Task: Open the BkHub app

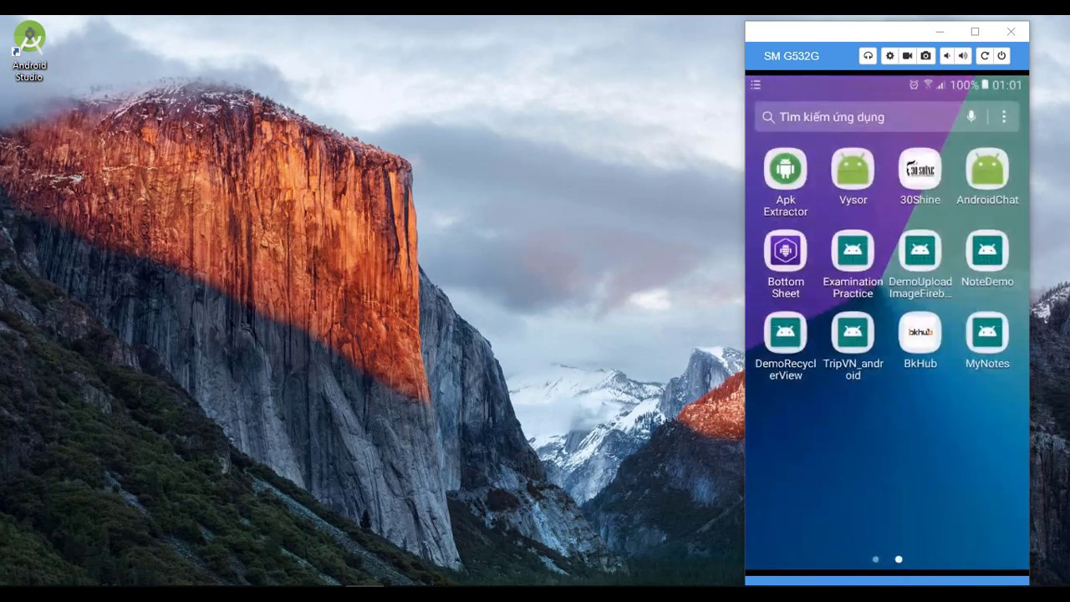Action: tap(920, 340)
